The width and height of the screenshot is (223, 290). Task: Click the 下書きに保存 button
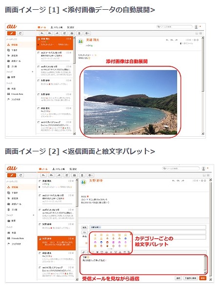tap(191, 278)
